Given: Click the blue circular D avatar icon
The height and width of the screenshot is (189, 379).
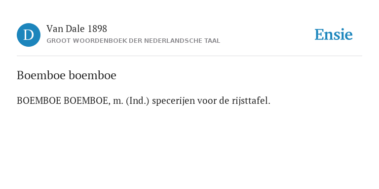Looking at the screenshot, I should (x=29, y=35).
